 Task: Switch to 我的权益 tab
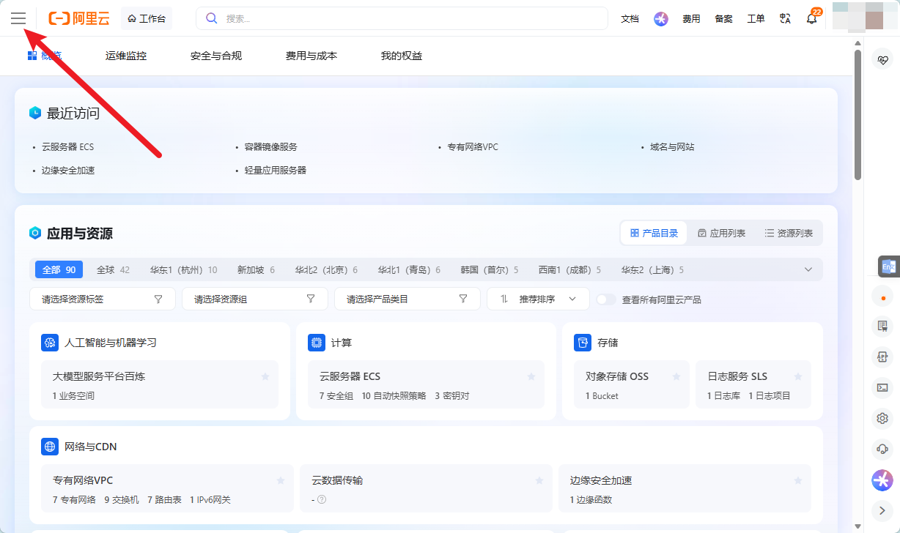(x=402, y=56)
